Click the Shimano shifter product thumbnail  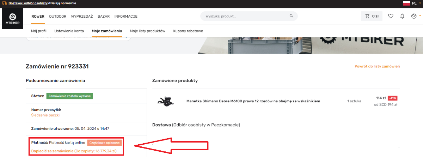[165, 101]
